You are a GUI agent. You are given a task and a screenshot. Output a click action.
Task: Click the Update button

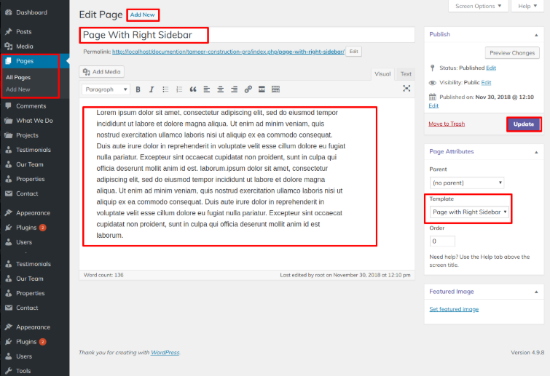click(523, 124)
